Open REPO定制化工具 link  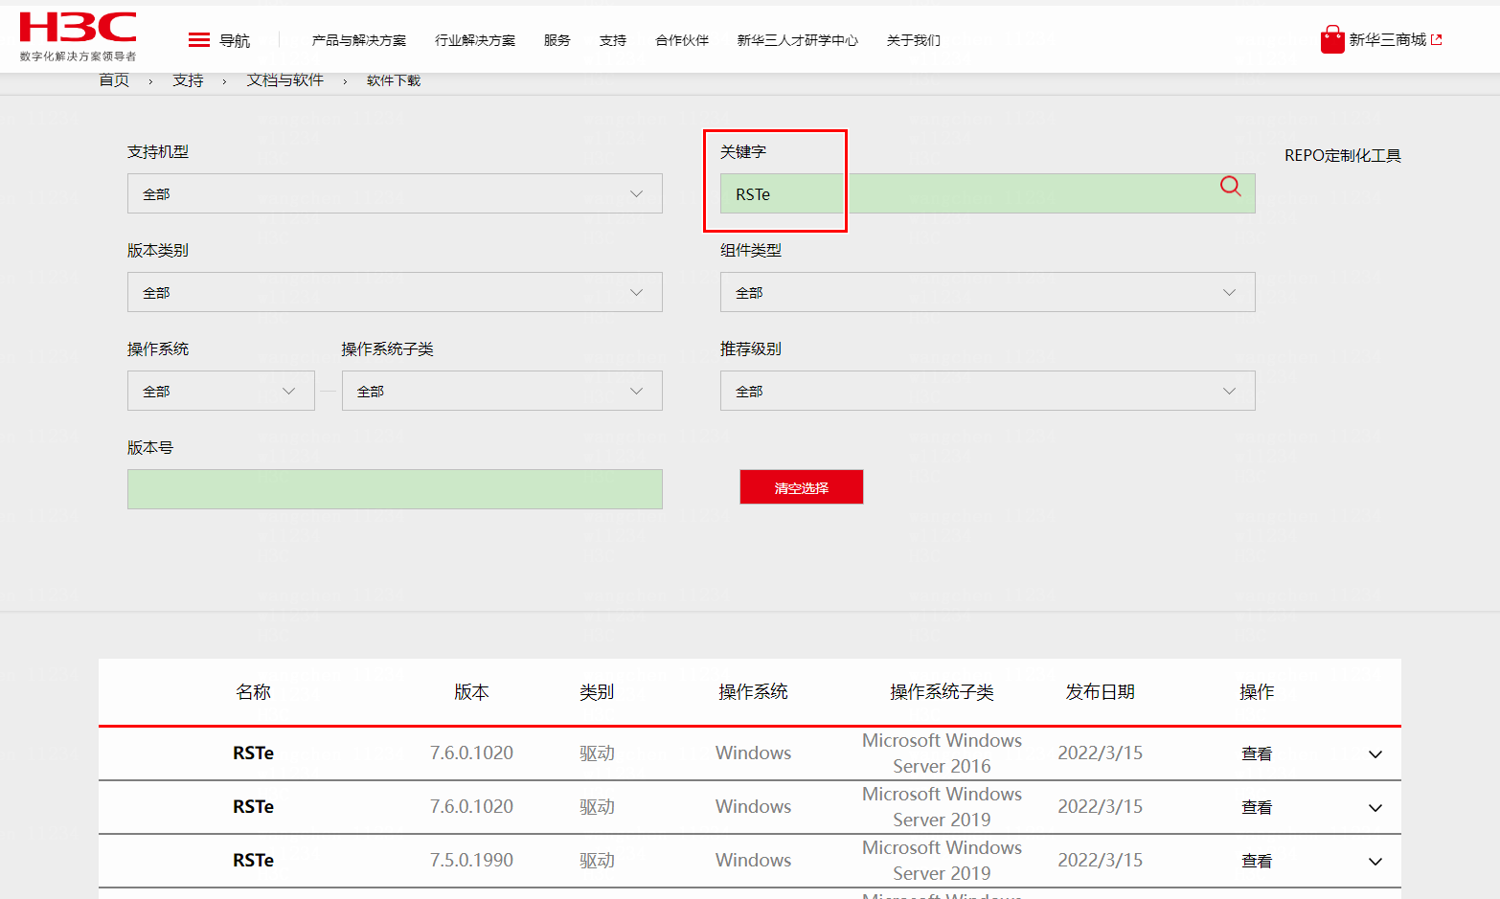(1342, 155)
